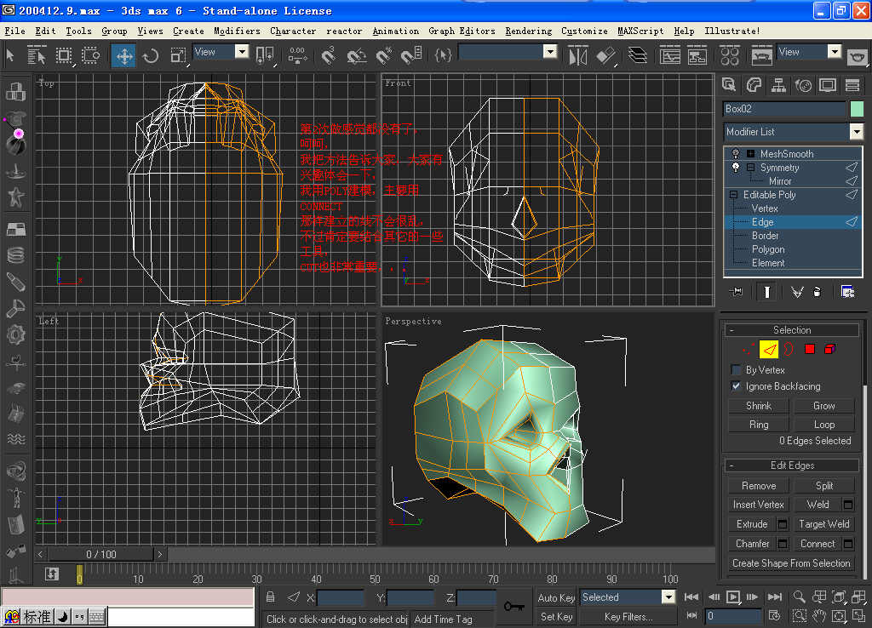
Task: Open the Graph Editors menu
Action: click(462, 31)
